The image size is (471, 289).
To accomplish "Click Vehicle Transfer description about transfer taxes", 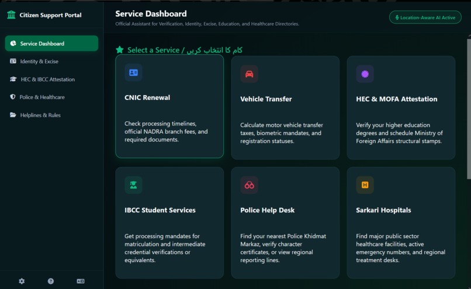I will coord(282,133).
